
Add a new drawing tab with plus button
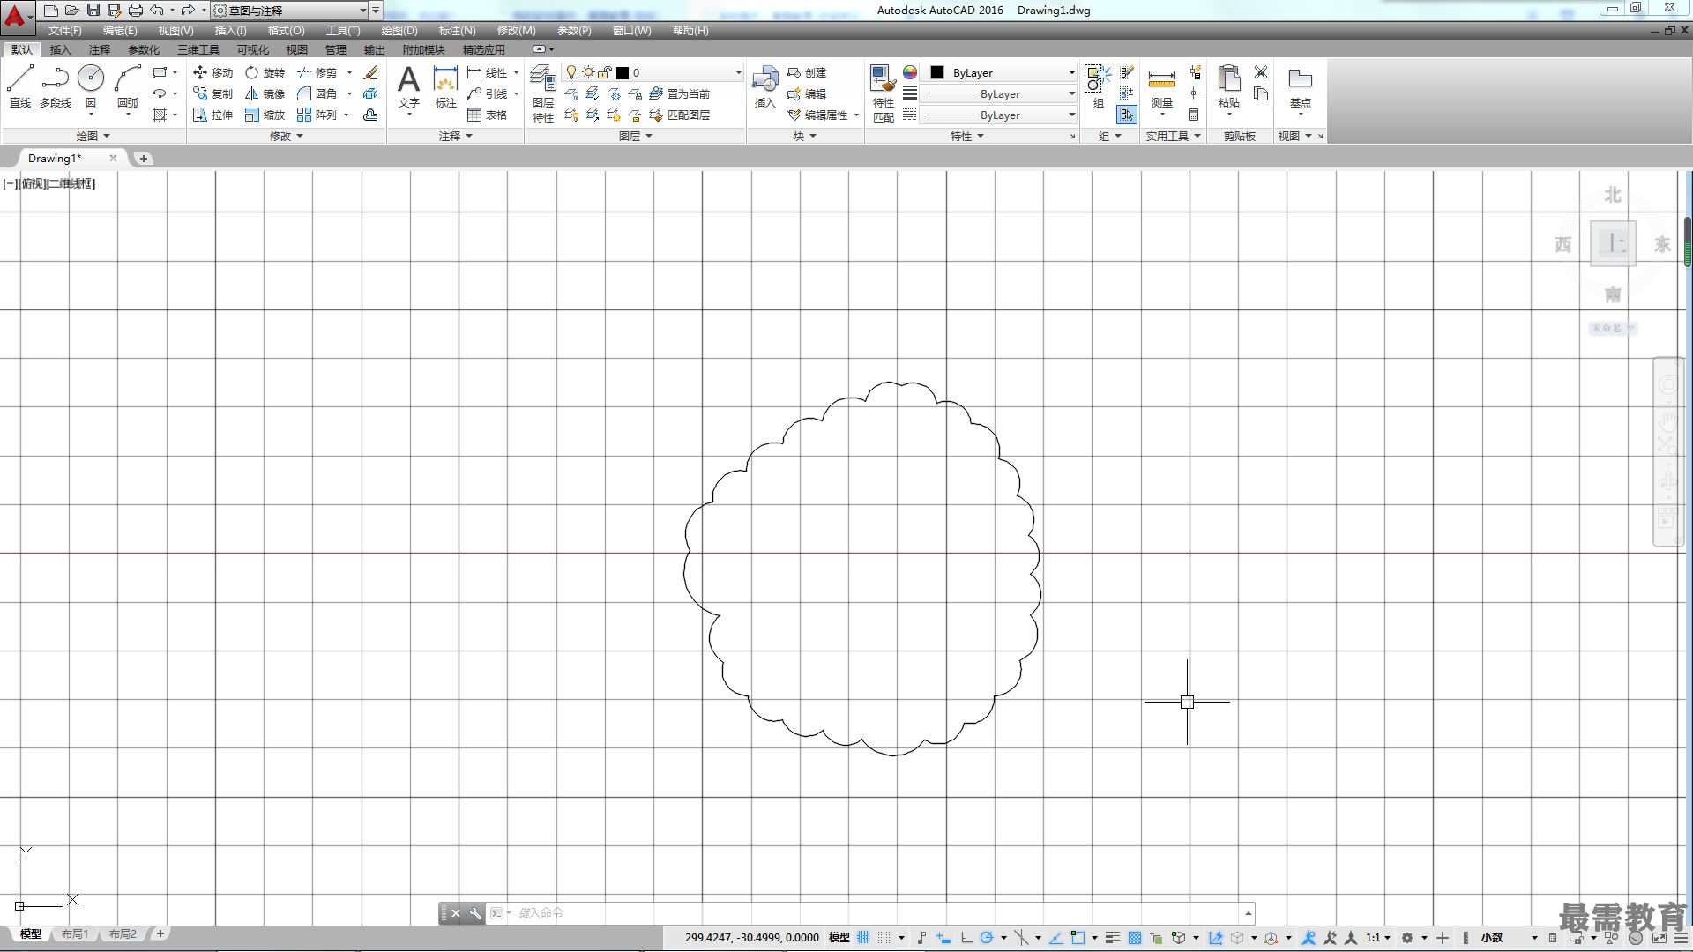(x=144, y=159)
